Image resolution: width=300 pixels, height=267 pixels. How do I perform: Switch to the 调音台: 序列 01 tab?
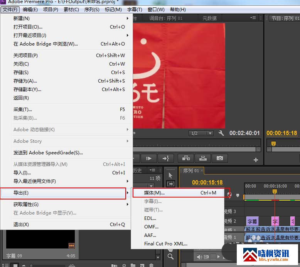point(166,18)
